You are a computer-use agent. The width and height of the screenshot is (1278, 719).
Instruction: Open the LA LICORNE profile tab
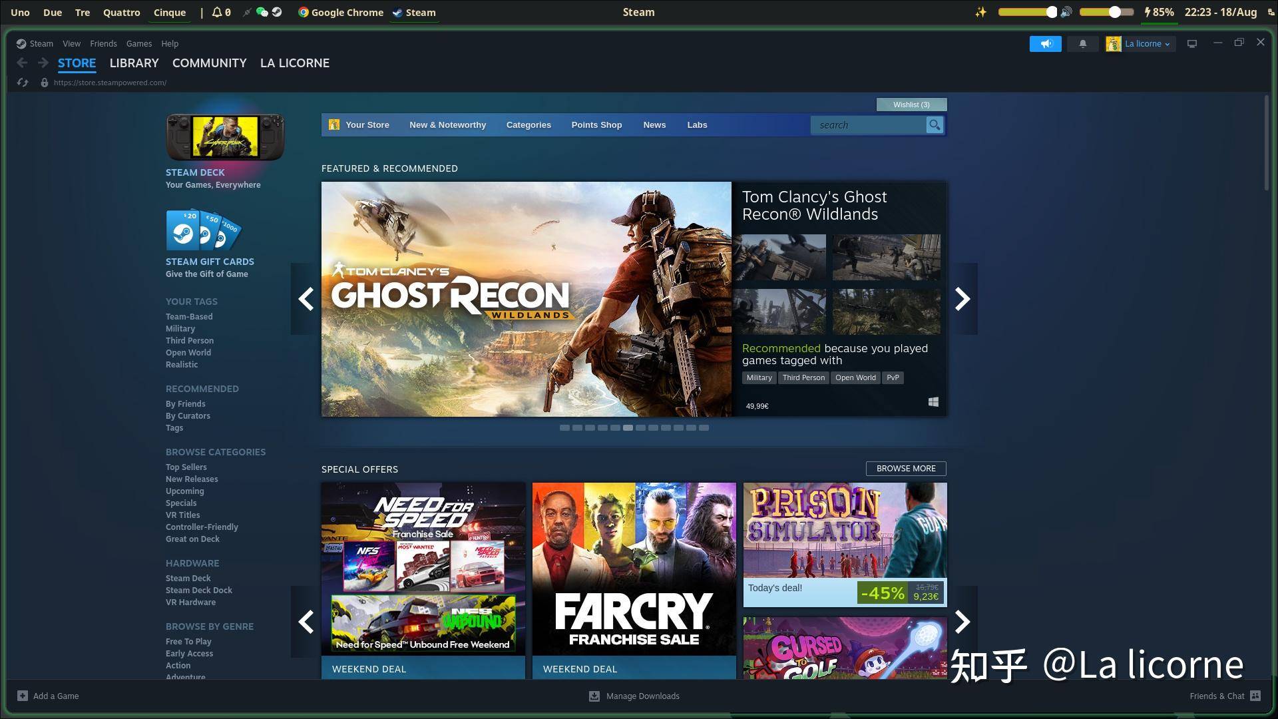click(295, 63)
